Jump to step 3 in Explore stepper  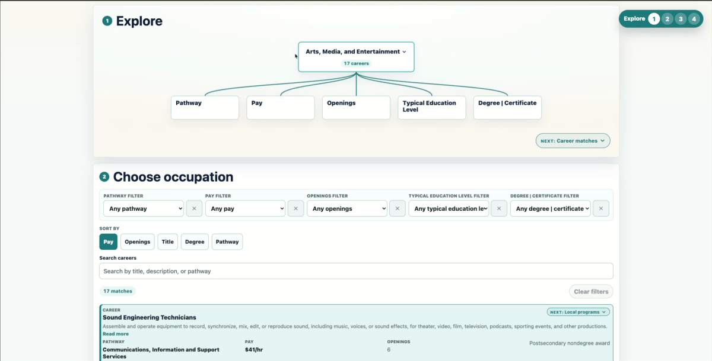681,19
